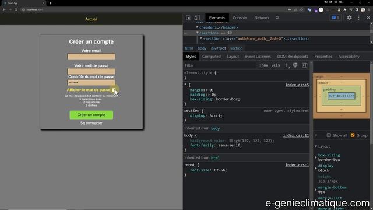The image size is (373, 210).
Task: Close the React App browser tab
Action: [43, 3]
